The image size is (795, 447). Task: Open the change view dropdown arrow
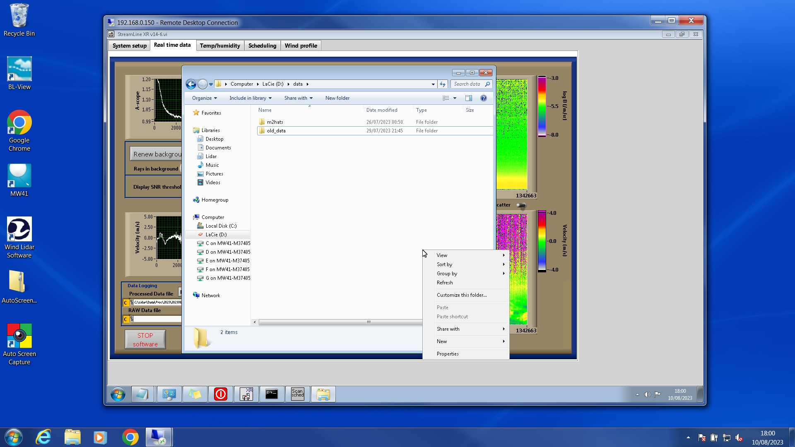tap(455, 98)
